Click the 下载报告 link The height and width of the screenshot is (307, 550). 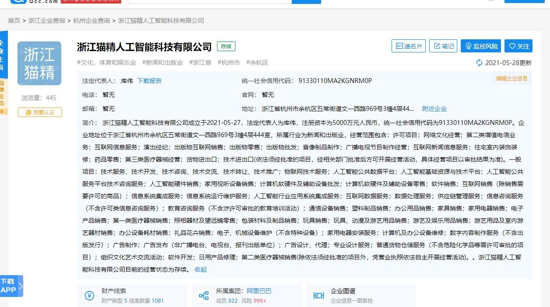(x=149, y=81)
